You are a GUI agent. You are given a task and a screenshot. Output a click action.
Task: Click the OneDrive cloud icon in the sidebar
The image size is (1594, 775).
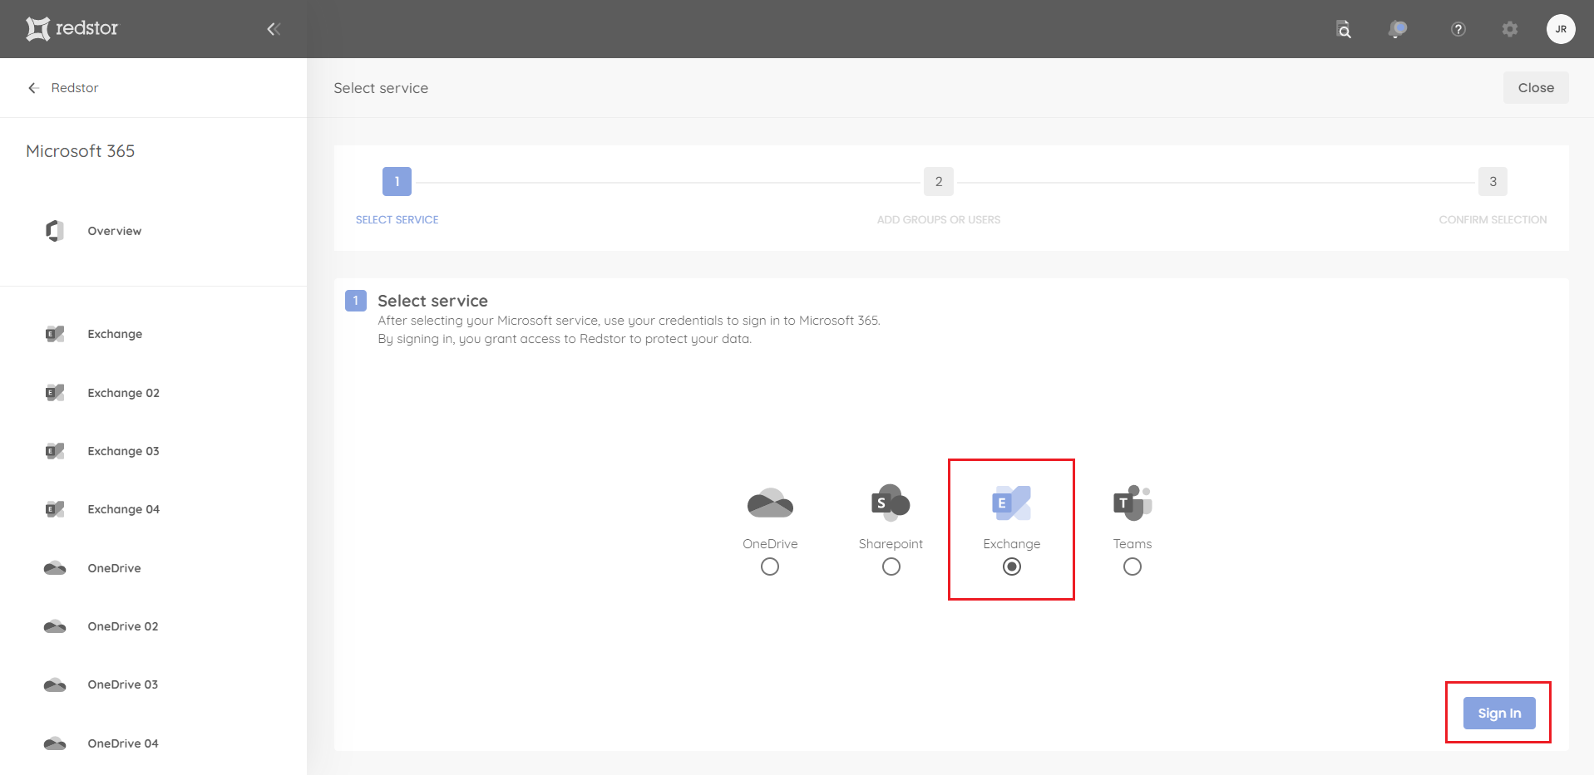click(55, 568)
